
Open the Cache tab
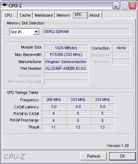point(25,15)
